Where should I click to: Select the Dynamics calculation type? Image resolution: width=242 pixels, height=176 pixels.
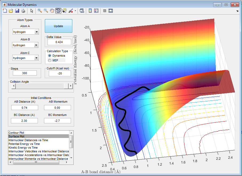[x=50, y=56]
